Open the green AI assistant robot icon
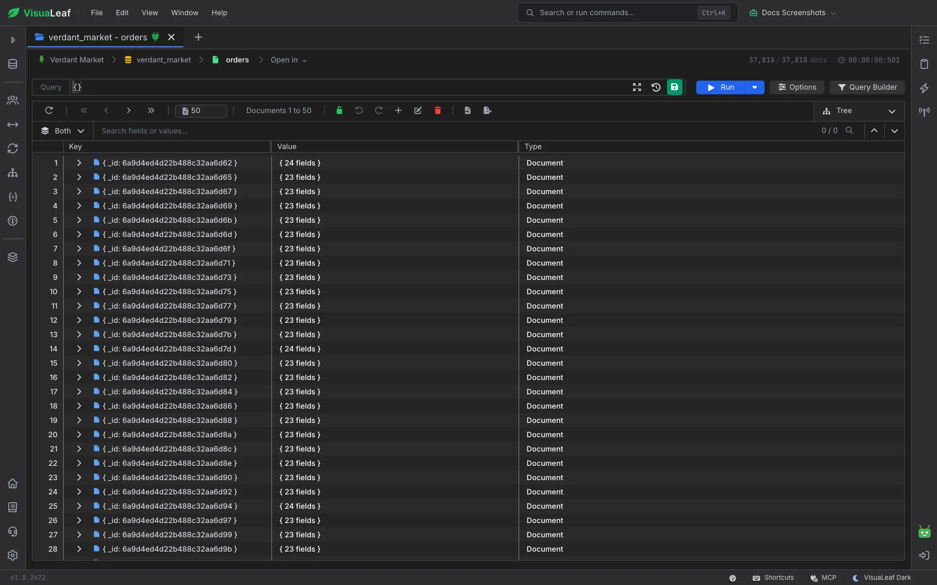Image resolution: width=937 pixels, height=585 pixels. [924, 532]
